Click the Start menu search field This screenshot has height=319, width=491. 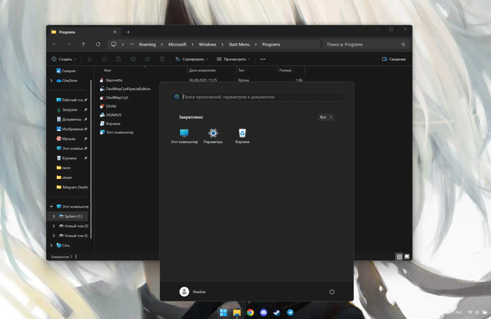(257, 97)
